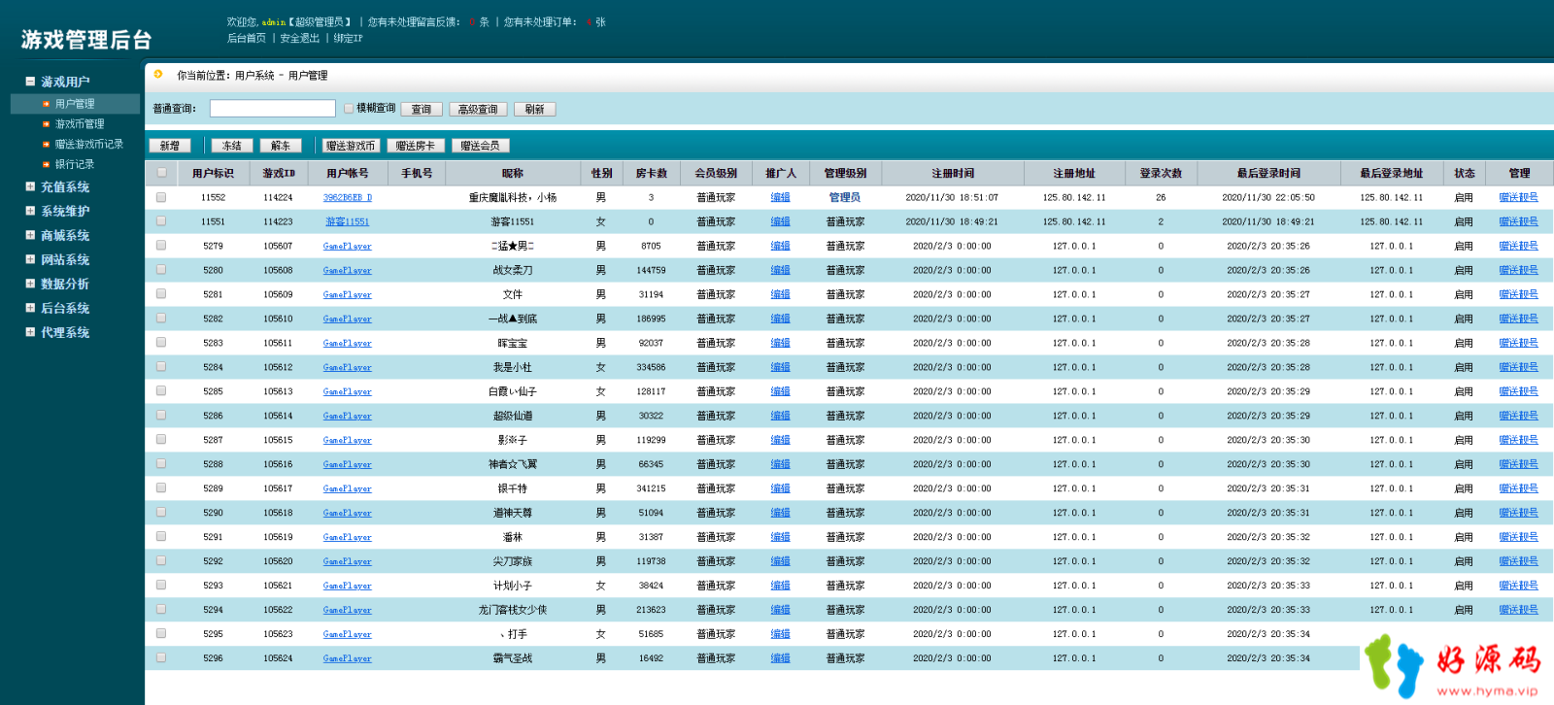The width and height of the screenshot is (1554, 705).
Task: Expand the 数据分析 sidebar section
Action: click(x=30, y=284)
